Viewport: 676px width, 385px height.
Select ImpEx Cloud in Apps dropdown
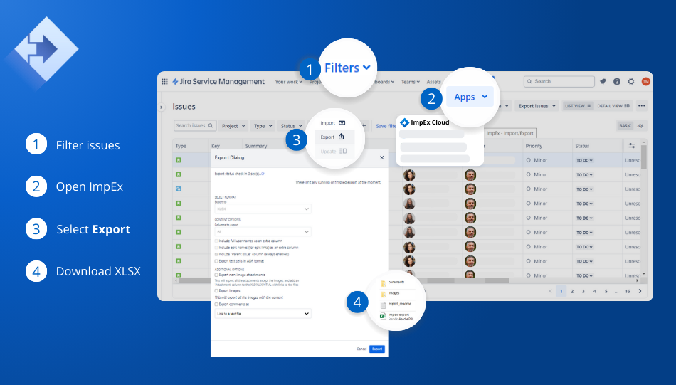point(425,122)
